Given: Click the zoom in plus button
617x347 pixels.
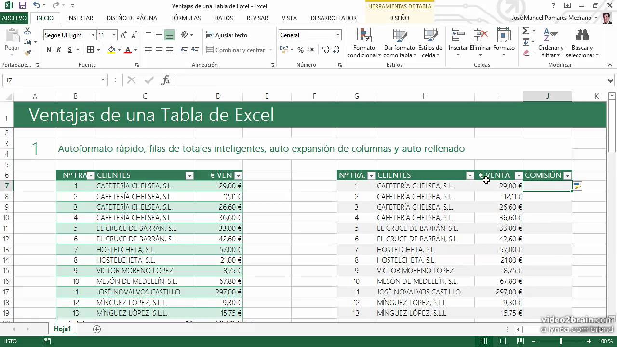Looking at the screenshot, I should coord(589,341).
